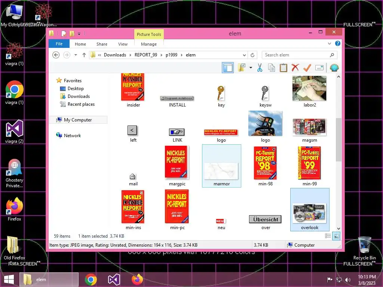383x287 pixels.
Task: Click the blue Help question mark icon
Action: click(x=338, y=43)
